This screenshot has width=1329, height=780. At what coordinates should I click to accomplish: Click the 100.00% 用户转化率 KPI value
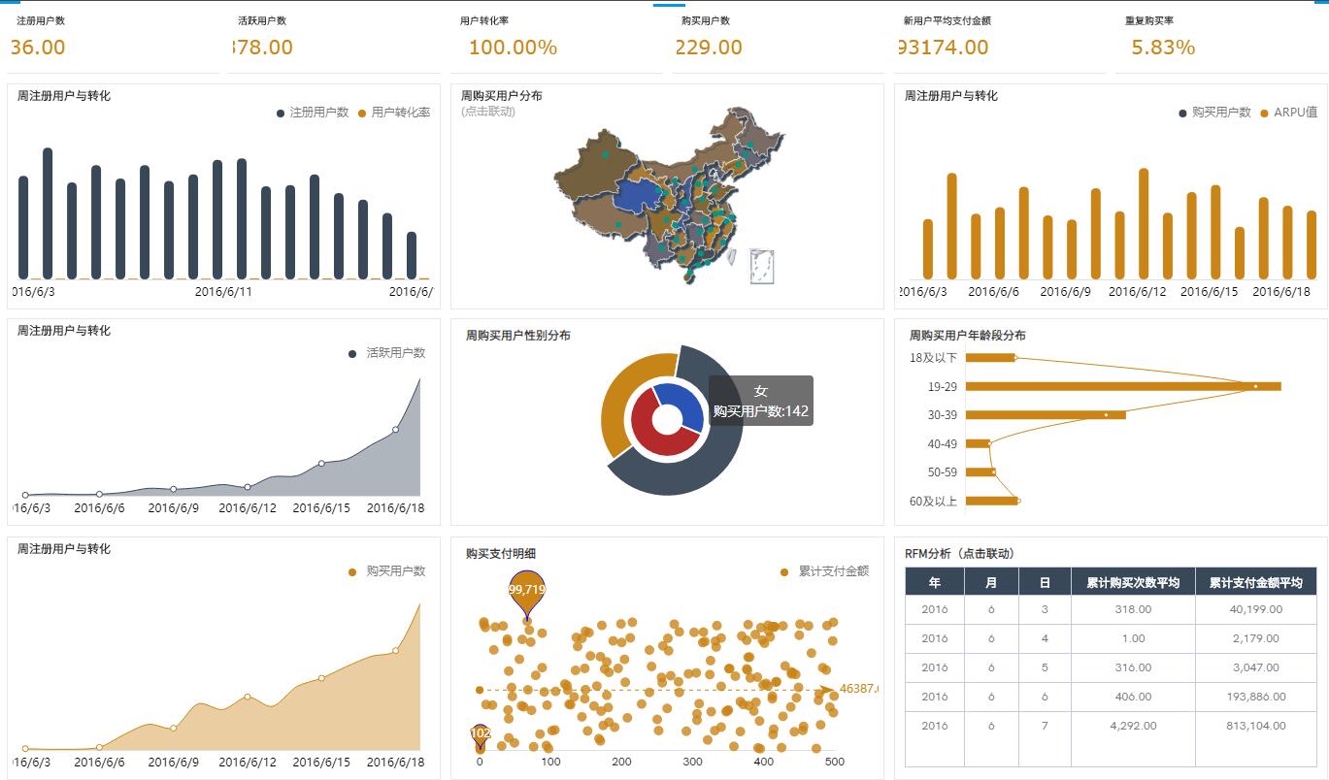[x=513, y=48]
